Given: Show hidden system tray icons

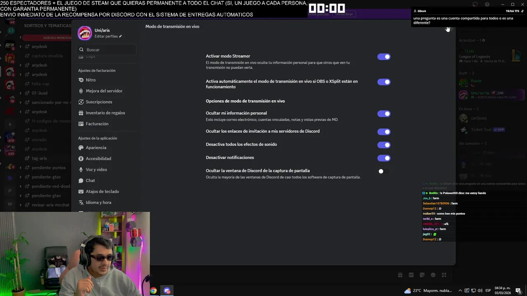Looking at the screenshot, I should tap(460, 291).
